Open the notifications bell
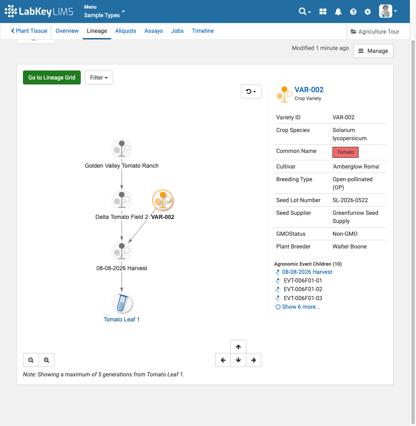 (x=338, y=11)
